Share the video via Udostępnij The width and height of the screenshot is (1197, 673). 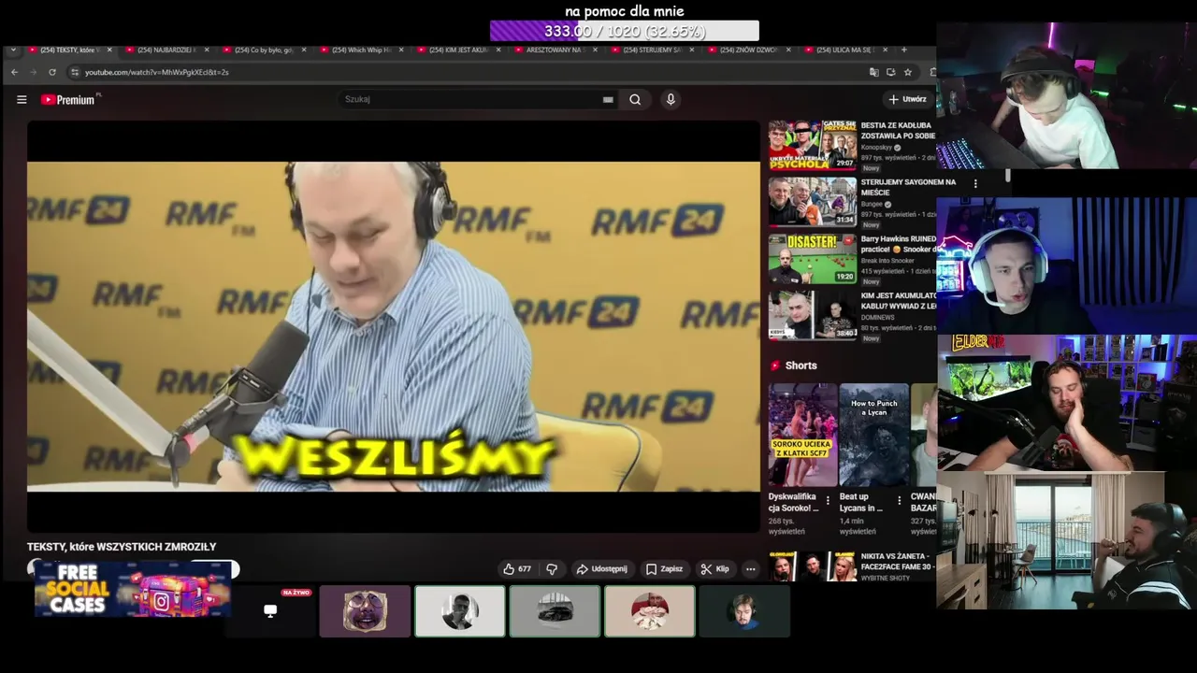click(601, 568)
